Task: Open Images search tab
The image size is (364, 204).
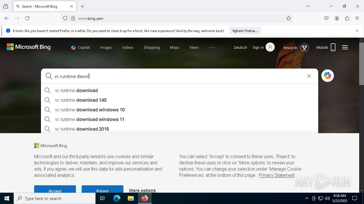Action: point(106,48)
